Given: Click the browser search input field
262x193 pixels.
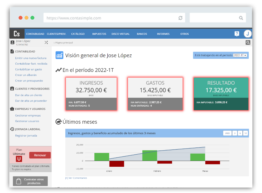Looking at the screenshot, I should [218, 18].
